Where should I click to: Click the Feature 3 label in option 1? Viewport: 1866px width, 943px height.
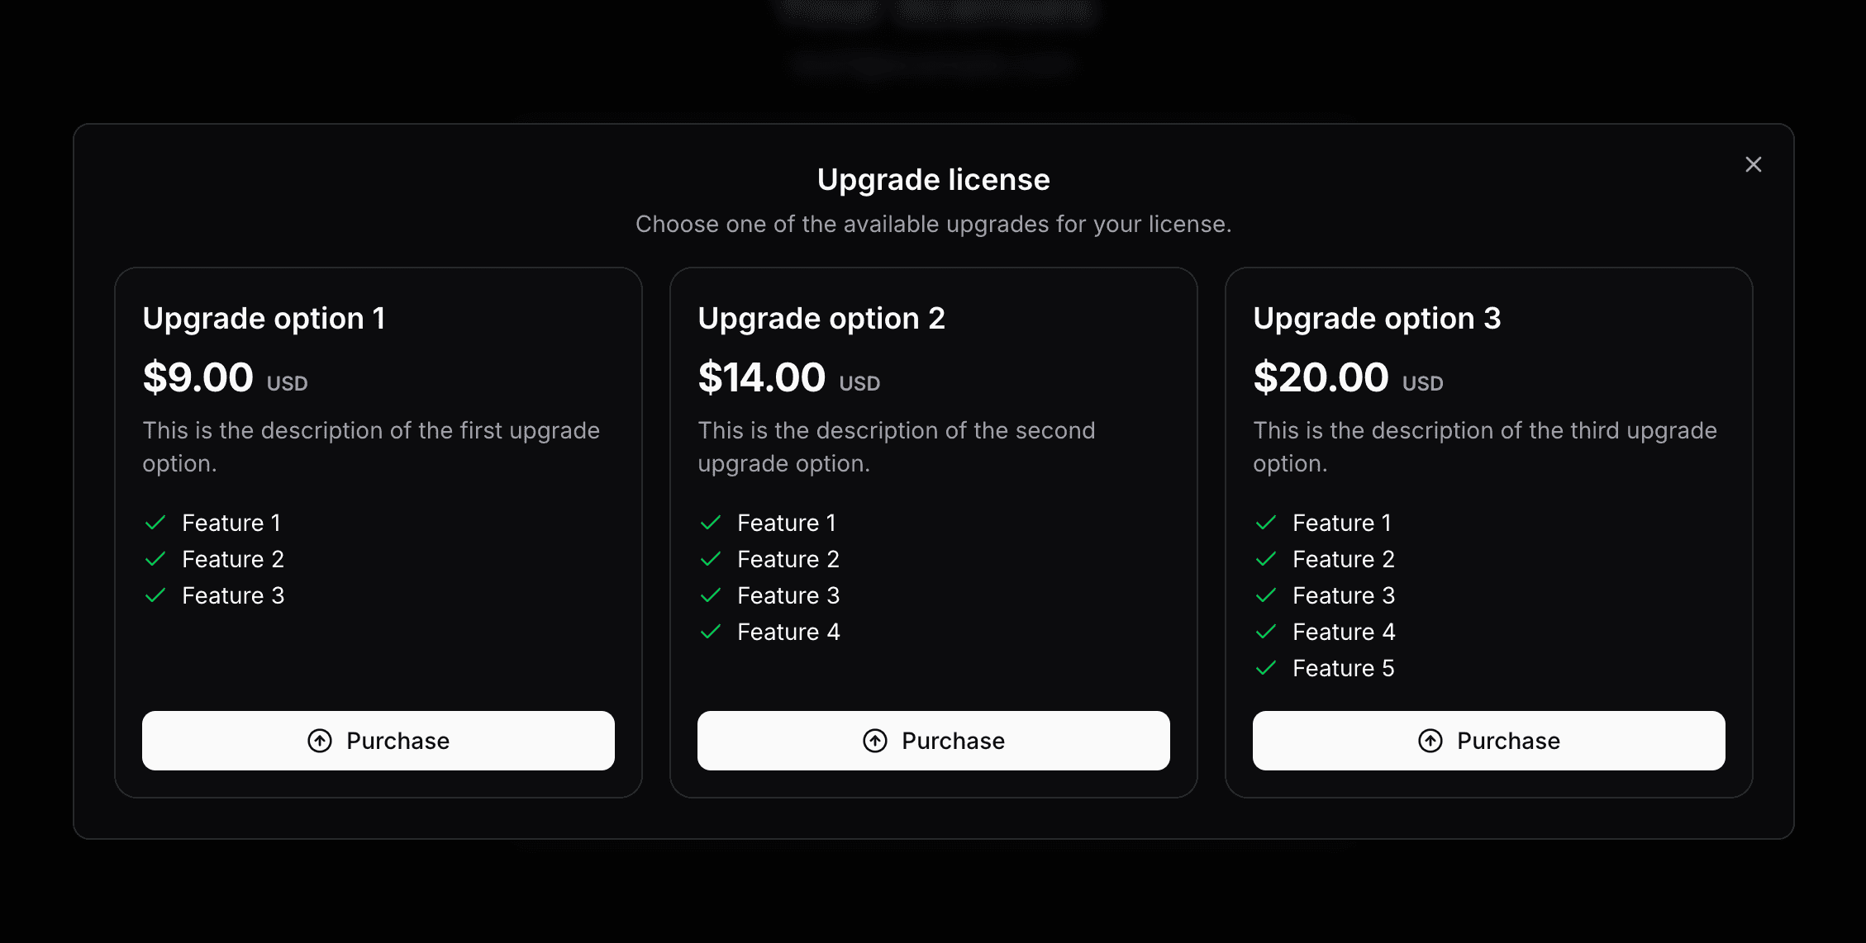[233, 595]
